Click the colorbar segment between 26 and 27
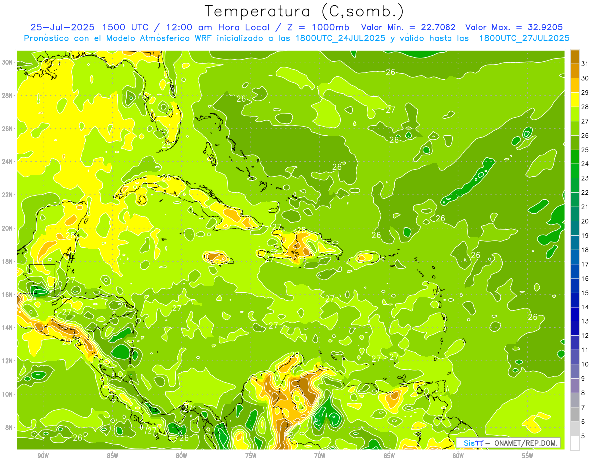Image resolution: width=598 pixels, height=462 pixels. [575, 128]
